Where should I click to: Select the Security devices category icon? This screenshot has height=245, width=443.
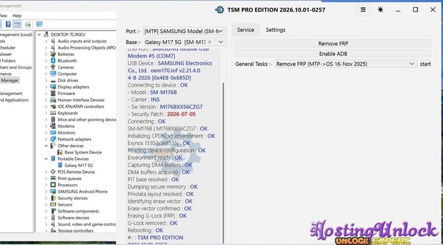pos(53,198)
